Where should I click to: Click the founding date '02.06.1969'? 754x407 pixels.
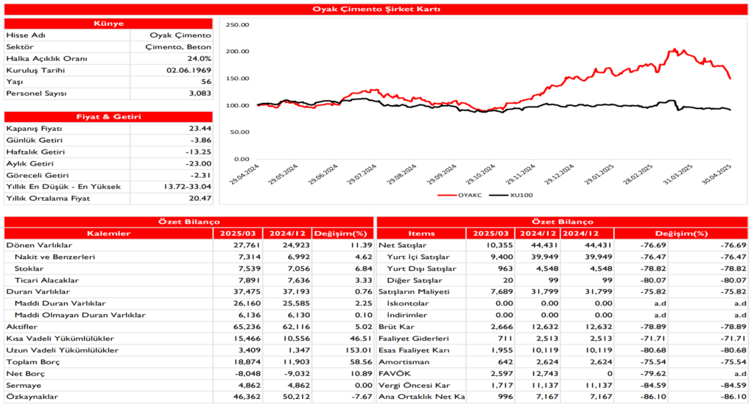pos(189,70)
